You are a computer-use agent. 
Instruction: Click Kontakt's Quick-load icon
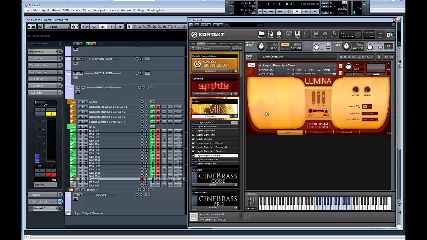[306, 34]
